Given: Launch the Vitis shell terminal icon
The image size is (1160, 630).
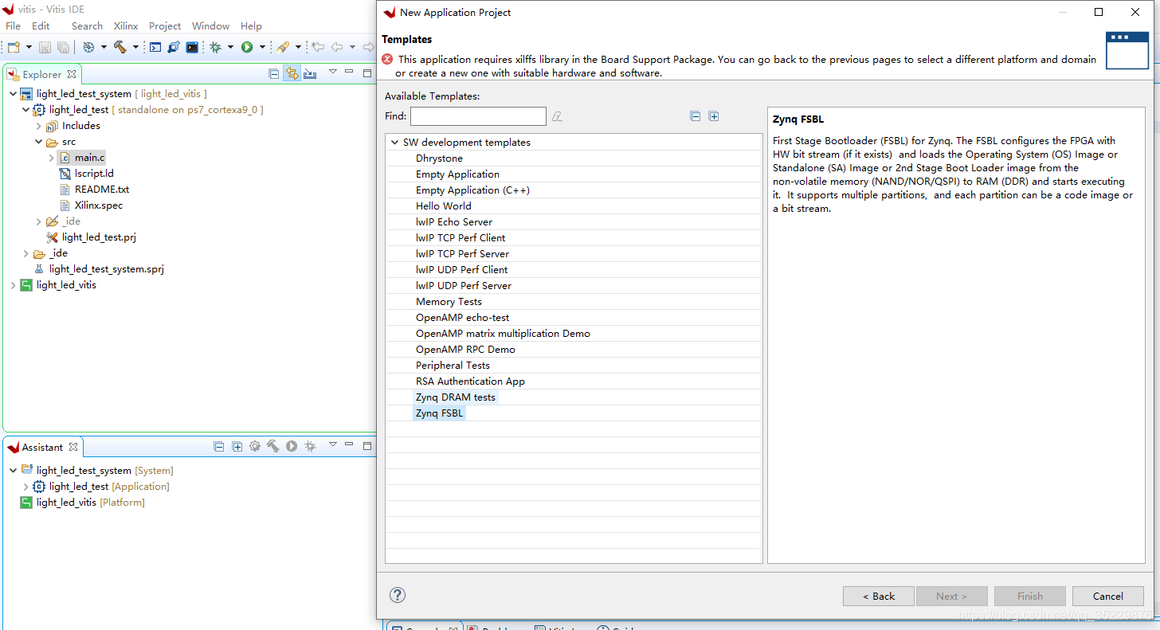Looking at the screenshot, I should pos(192,48).
